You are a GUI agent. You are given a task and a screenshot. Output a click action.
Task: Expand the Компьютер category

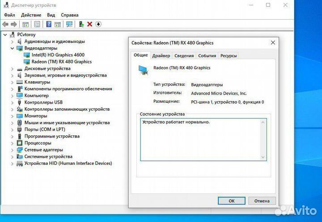coord(13,96)
